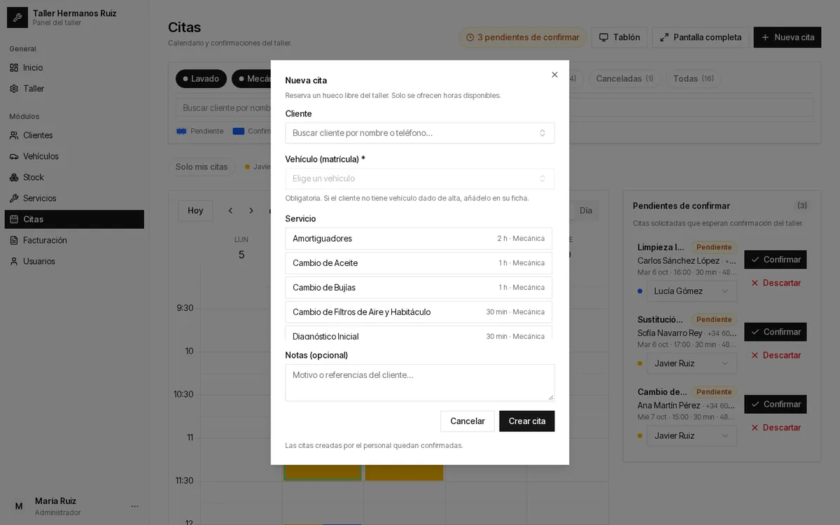The image size is (840, 525).
Task: Select the Amortiguadores service option
Action: click(x=419, y=239)
